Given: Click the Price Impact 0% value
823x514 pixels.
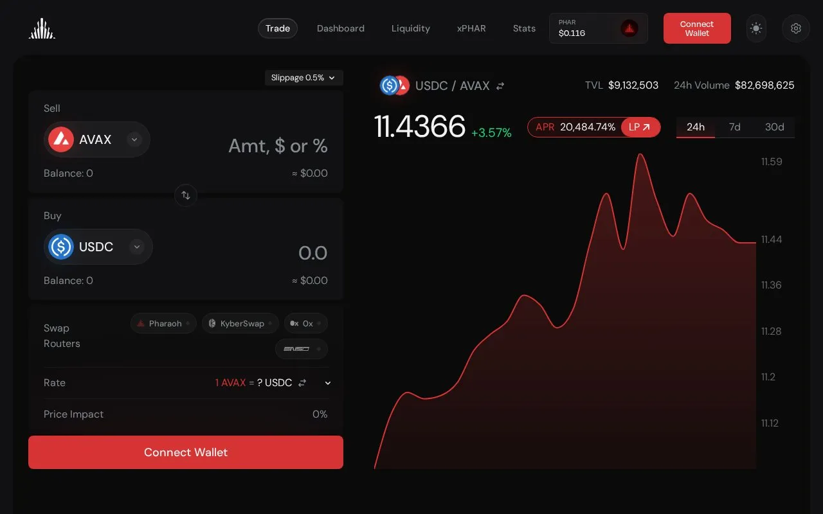Looking at the screenshot, I should [320, 414].
